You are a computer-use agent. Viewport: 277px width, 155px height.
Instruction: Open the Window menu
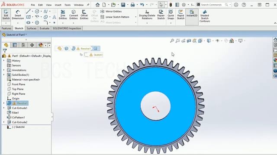79,5
